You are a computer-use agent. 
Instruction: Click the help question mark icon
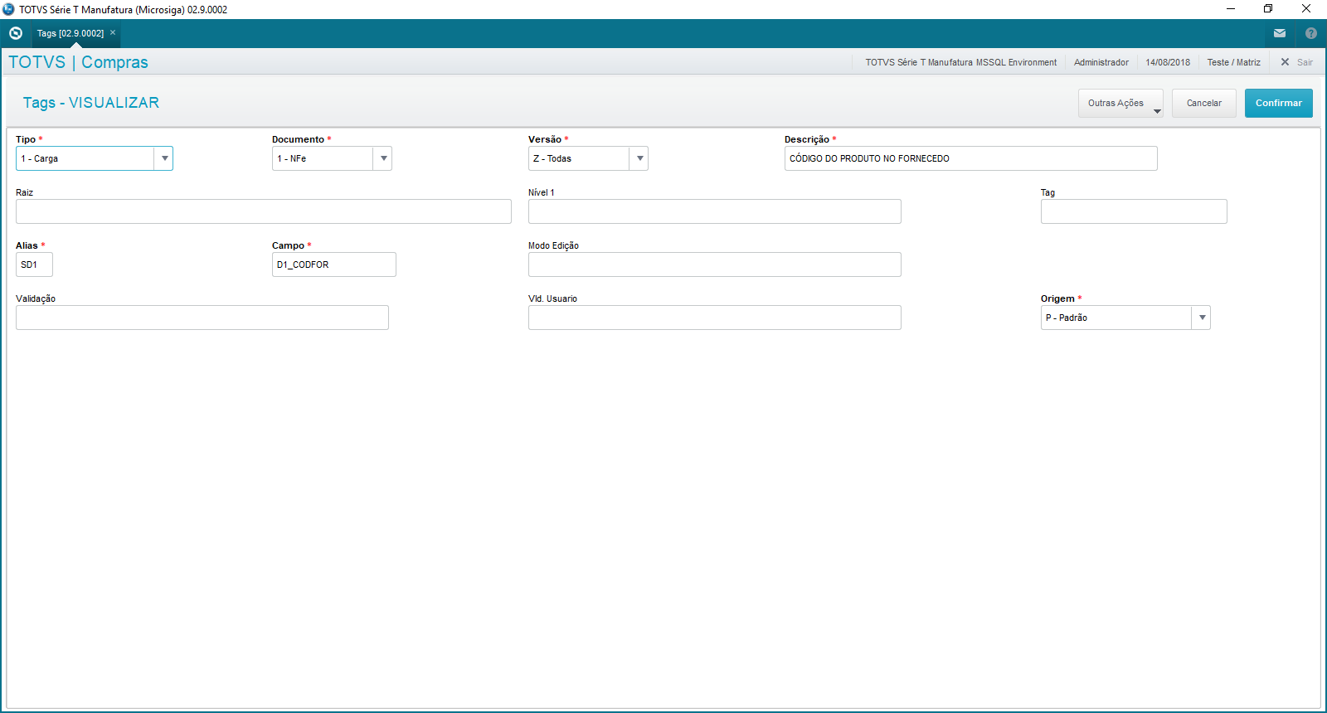point(1310,33)
